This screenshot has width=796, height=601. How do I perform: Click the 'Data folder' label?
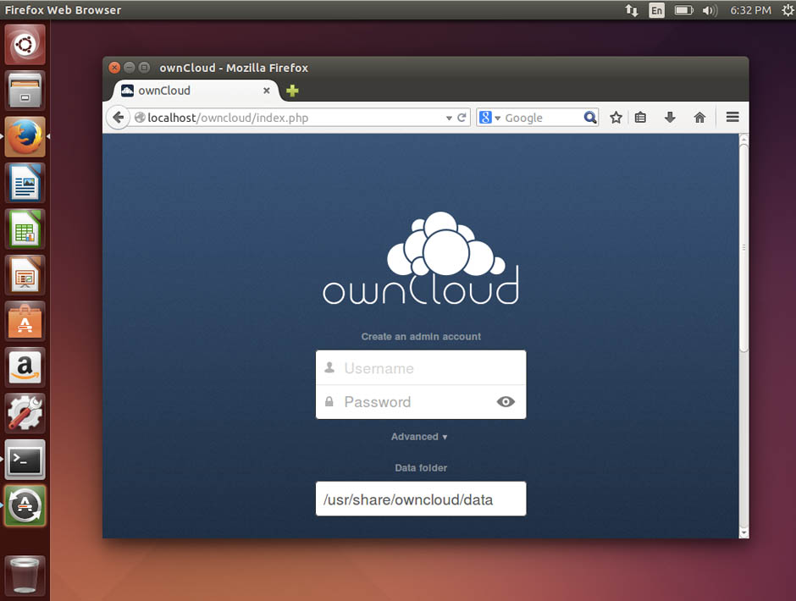421,468
